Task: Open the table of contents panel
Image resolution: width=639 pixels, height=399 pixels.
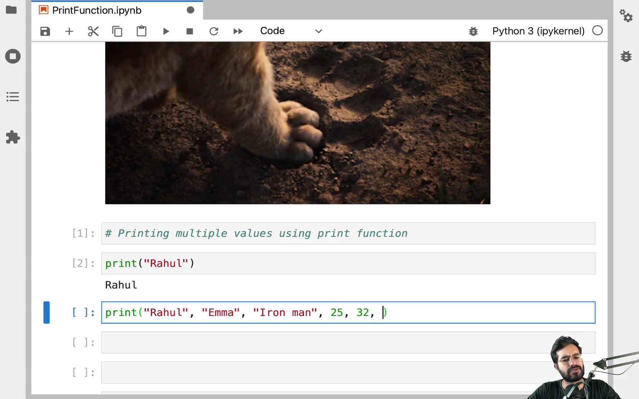Action: [13, 97]
